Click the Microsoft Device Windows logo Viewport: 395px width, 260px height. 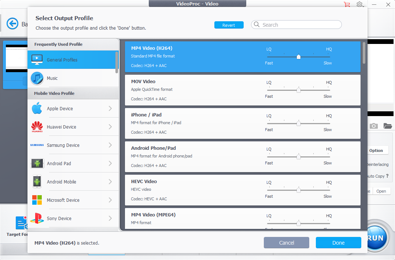tap(37, 200)
